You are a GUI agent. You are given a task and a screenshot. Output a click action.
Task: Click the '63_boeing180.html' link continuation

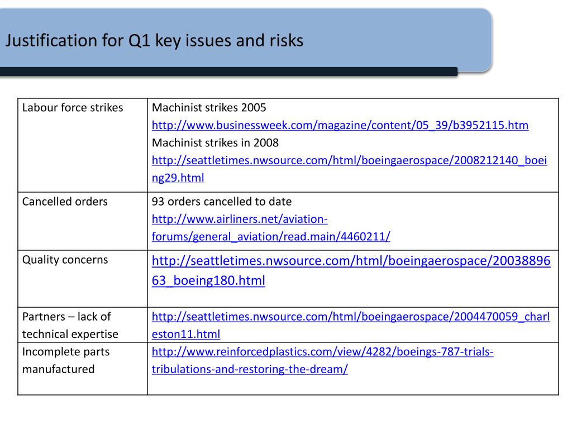coord(208,280)
